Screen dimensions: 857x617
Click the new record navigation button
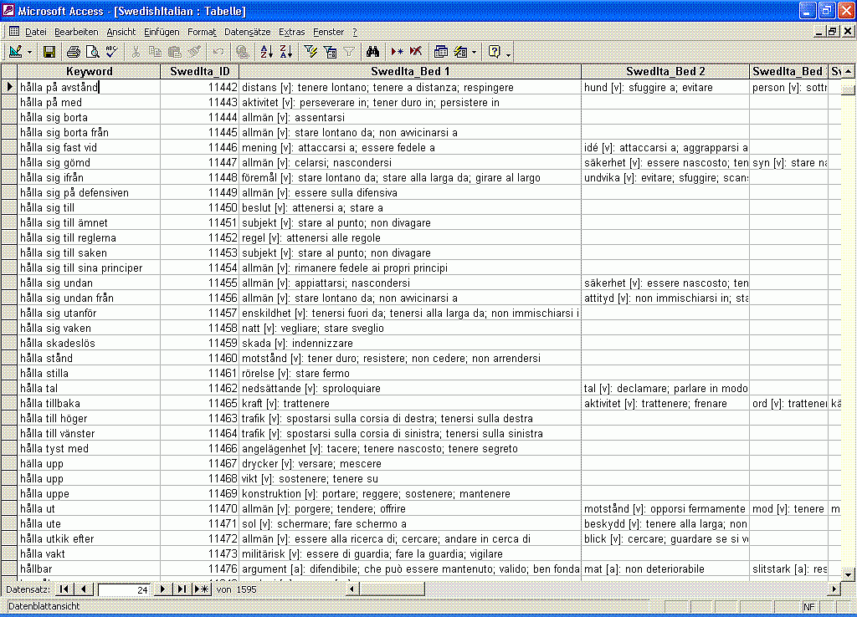click(x=202, y=589)
